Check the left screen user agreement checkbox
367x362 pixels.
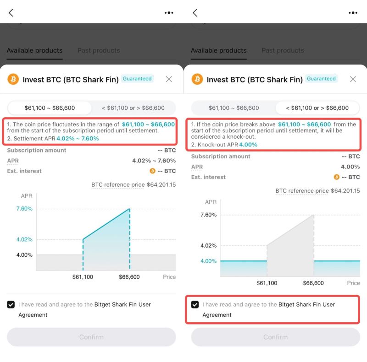[x=10, y=304]
